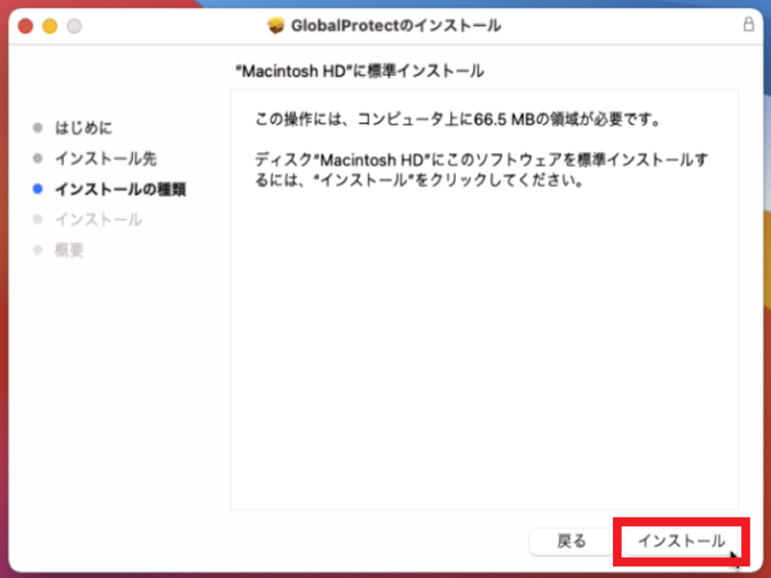The width and height of the screenshot is (771, 578).
Task: Go back with the 戻る button
Action: click(x=572, y=541)
